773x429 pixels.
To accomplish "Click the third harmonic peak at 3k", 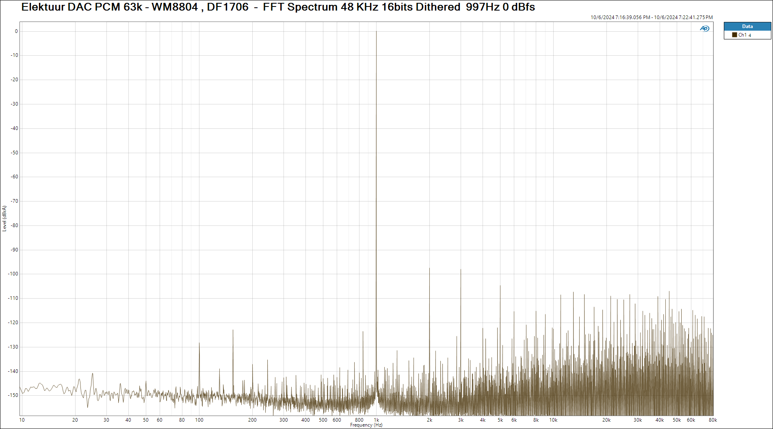I will coord(461,270).
